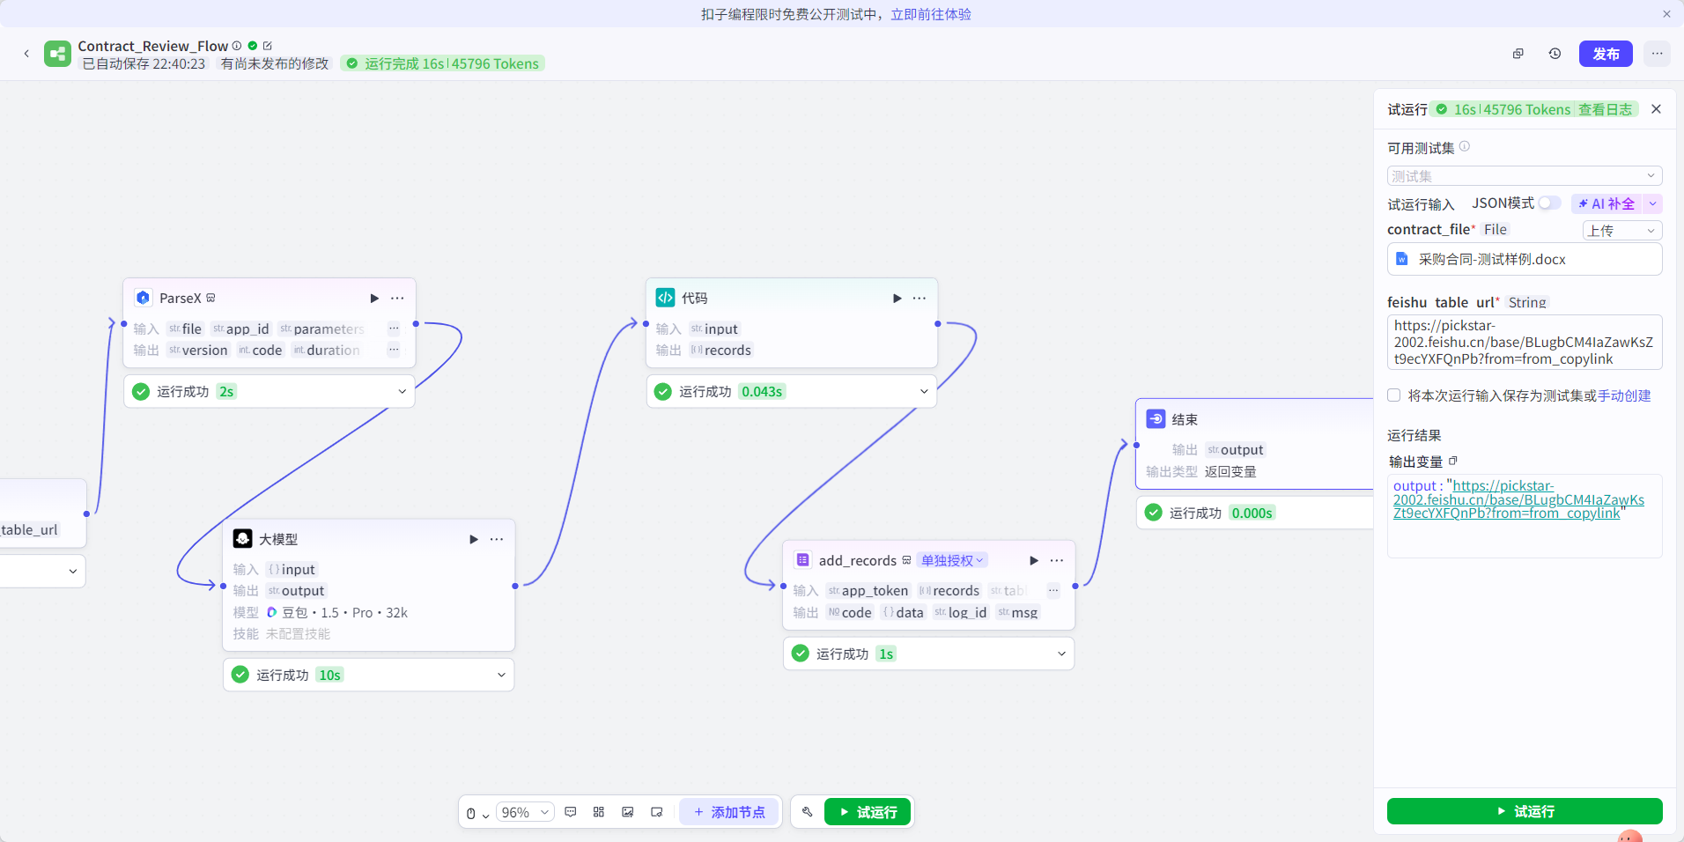Collapse the ParseX 运行成功 result panel
Image resolution: width=1684 pixels, height=842 pixels.
tap(402, 391)
